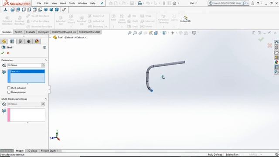Click the SOLIDWORKS Resources home icon

tap(276, 43)
